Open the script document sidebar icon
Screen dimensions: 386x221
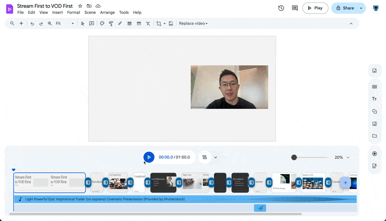point(374,166)
